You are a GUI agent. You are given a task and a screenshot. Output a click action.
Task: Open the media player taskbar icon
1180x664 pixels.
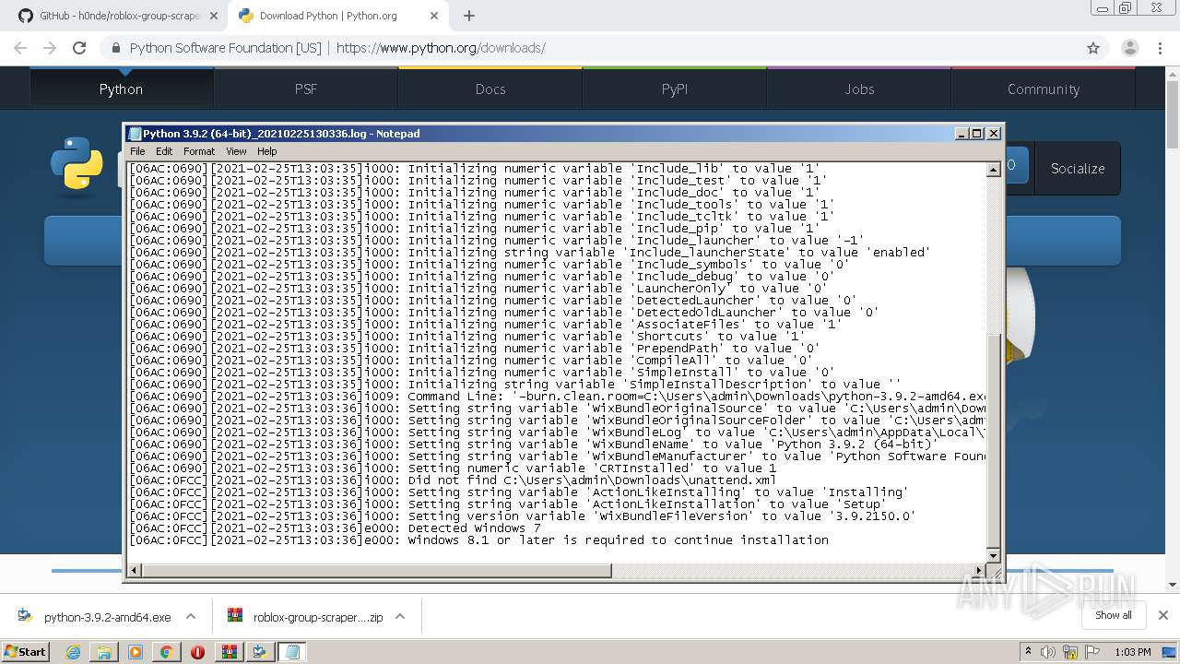pos(136,652)
